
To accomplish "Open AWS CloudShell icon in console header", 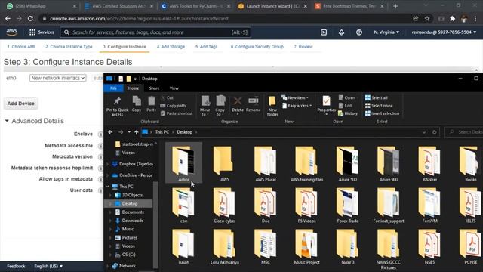I will [324, 32].
